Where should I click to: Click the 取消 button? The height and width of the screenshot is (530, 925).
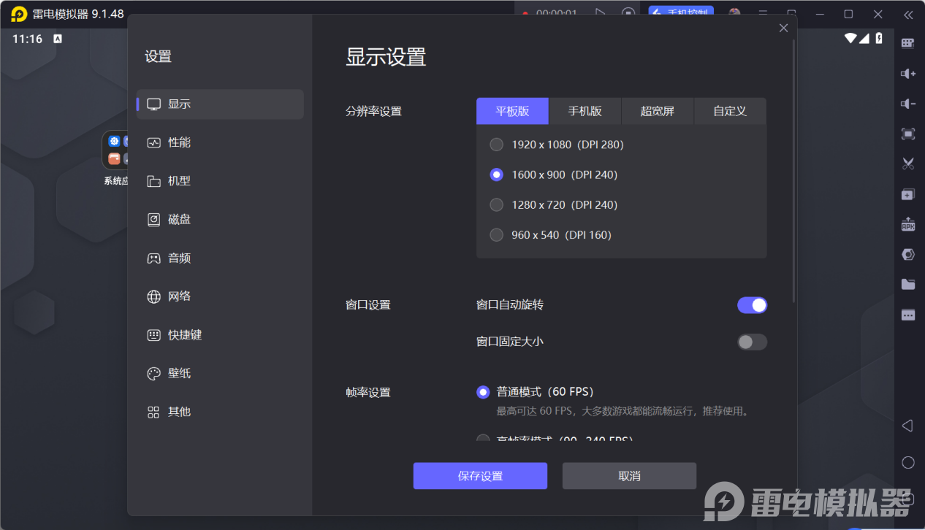coord(629,476)
